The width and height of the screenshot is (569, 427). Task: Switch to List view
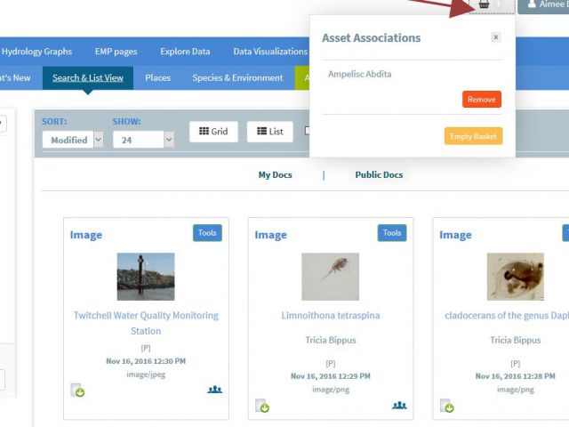[270, 132]
